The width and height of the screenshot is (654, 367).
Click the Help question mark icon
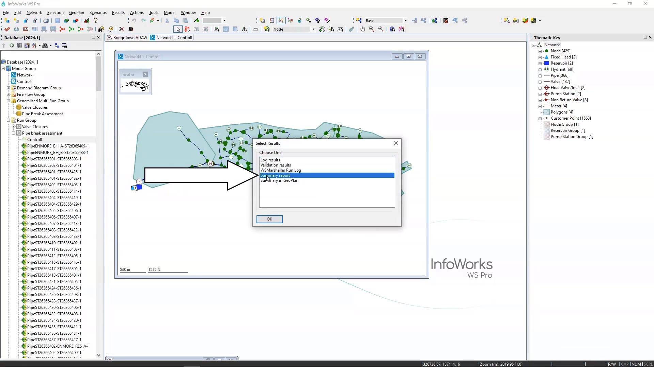point(96,21)
